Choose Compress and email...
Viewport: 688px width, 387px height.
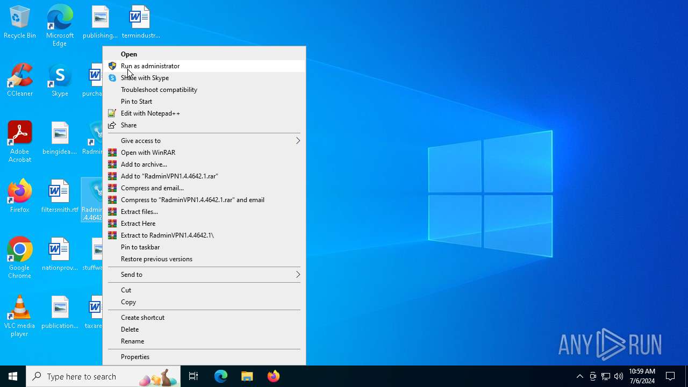point(204,188)
